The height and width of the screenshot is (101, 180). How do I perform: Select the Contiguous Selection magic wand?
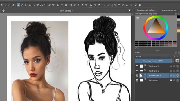(x=119, y=5)
